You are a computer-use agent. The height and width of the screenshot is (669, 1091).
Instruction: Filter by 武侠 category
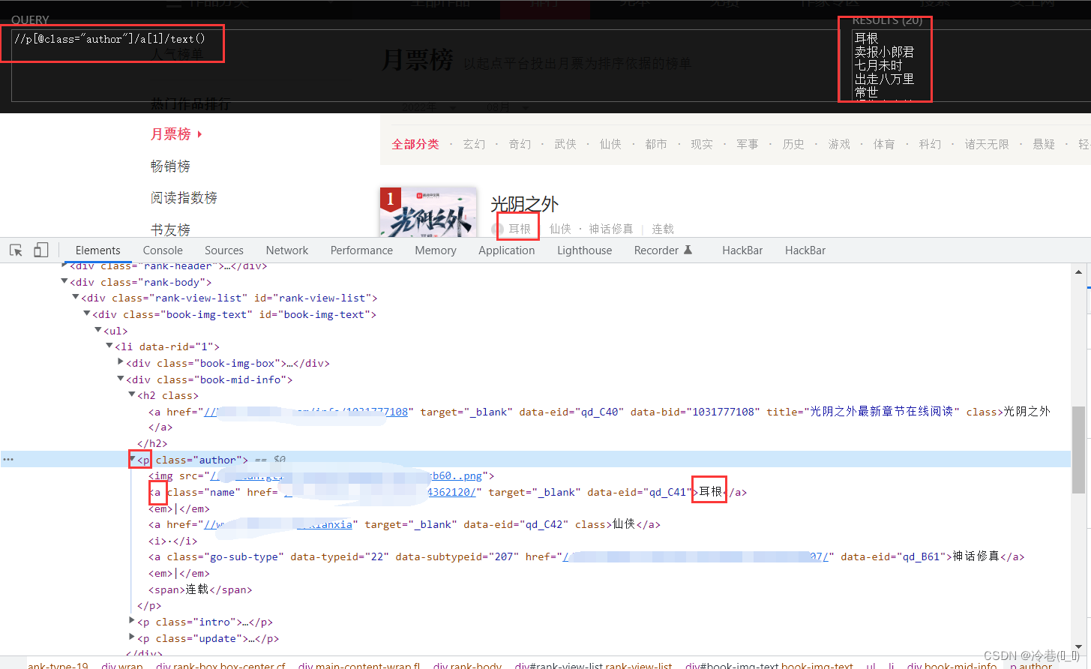565,144
